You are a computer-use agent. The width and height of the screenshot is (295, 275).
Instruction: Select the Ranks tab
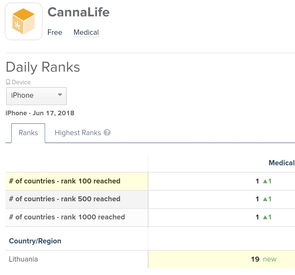[x=28, y=133]
